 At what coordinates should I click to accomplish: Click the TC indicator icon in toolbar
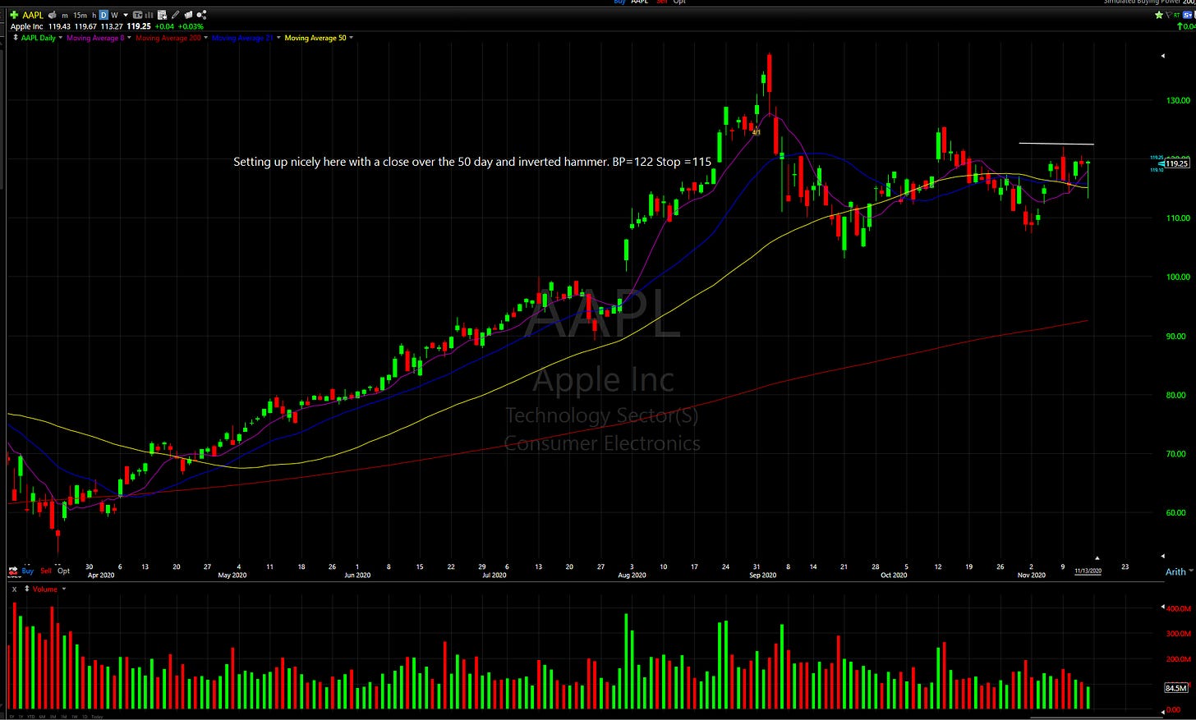pos(137,15)
